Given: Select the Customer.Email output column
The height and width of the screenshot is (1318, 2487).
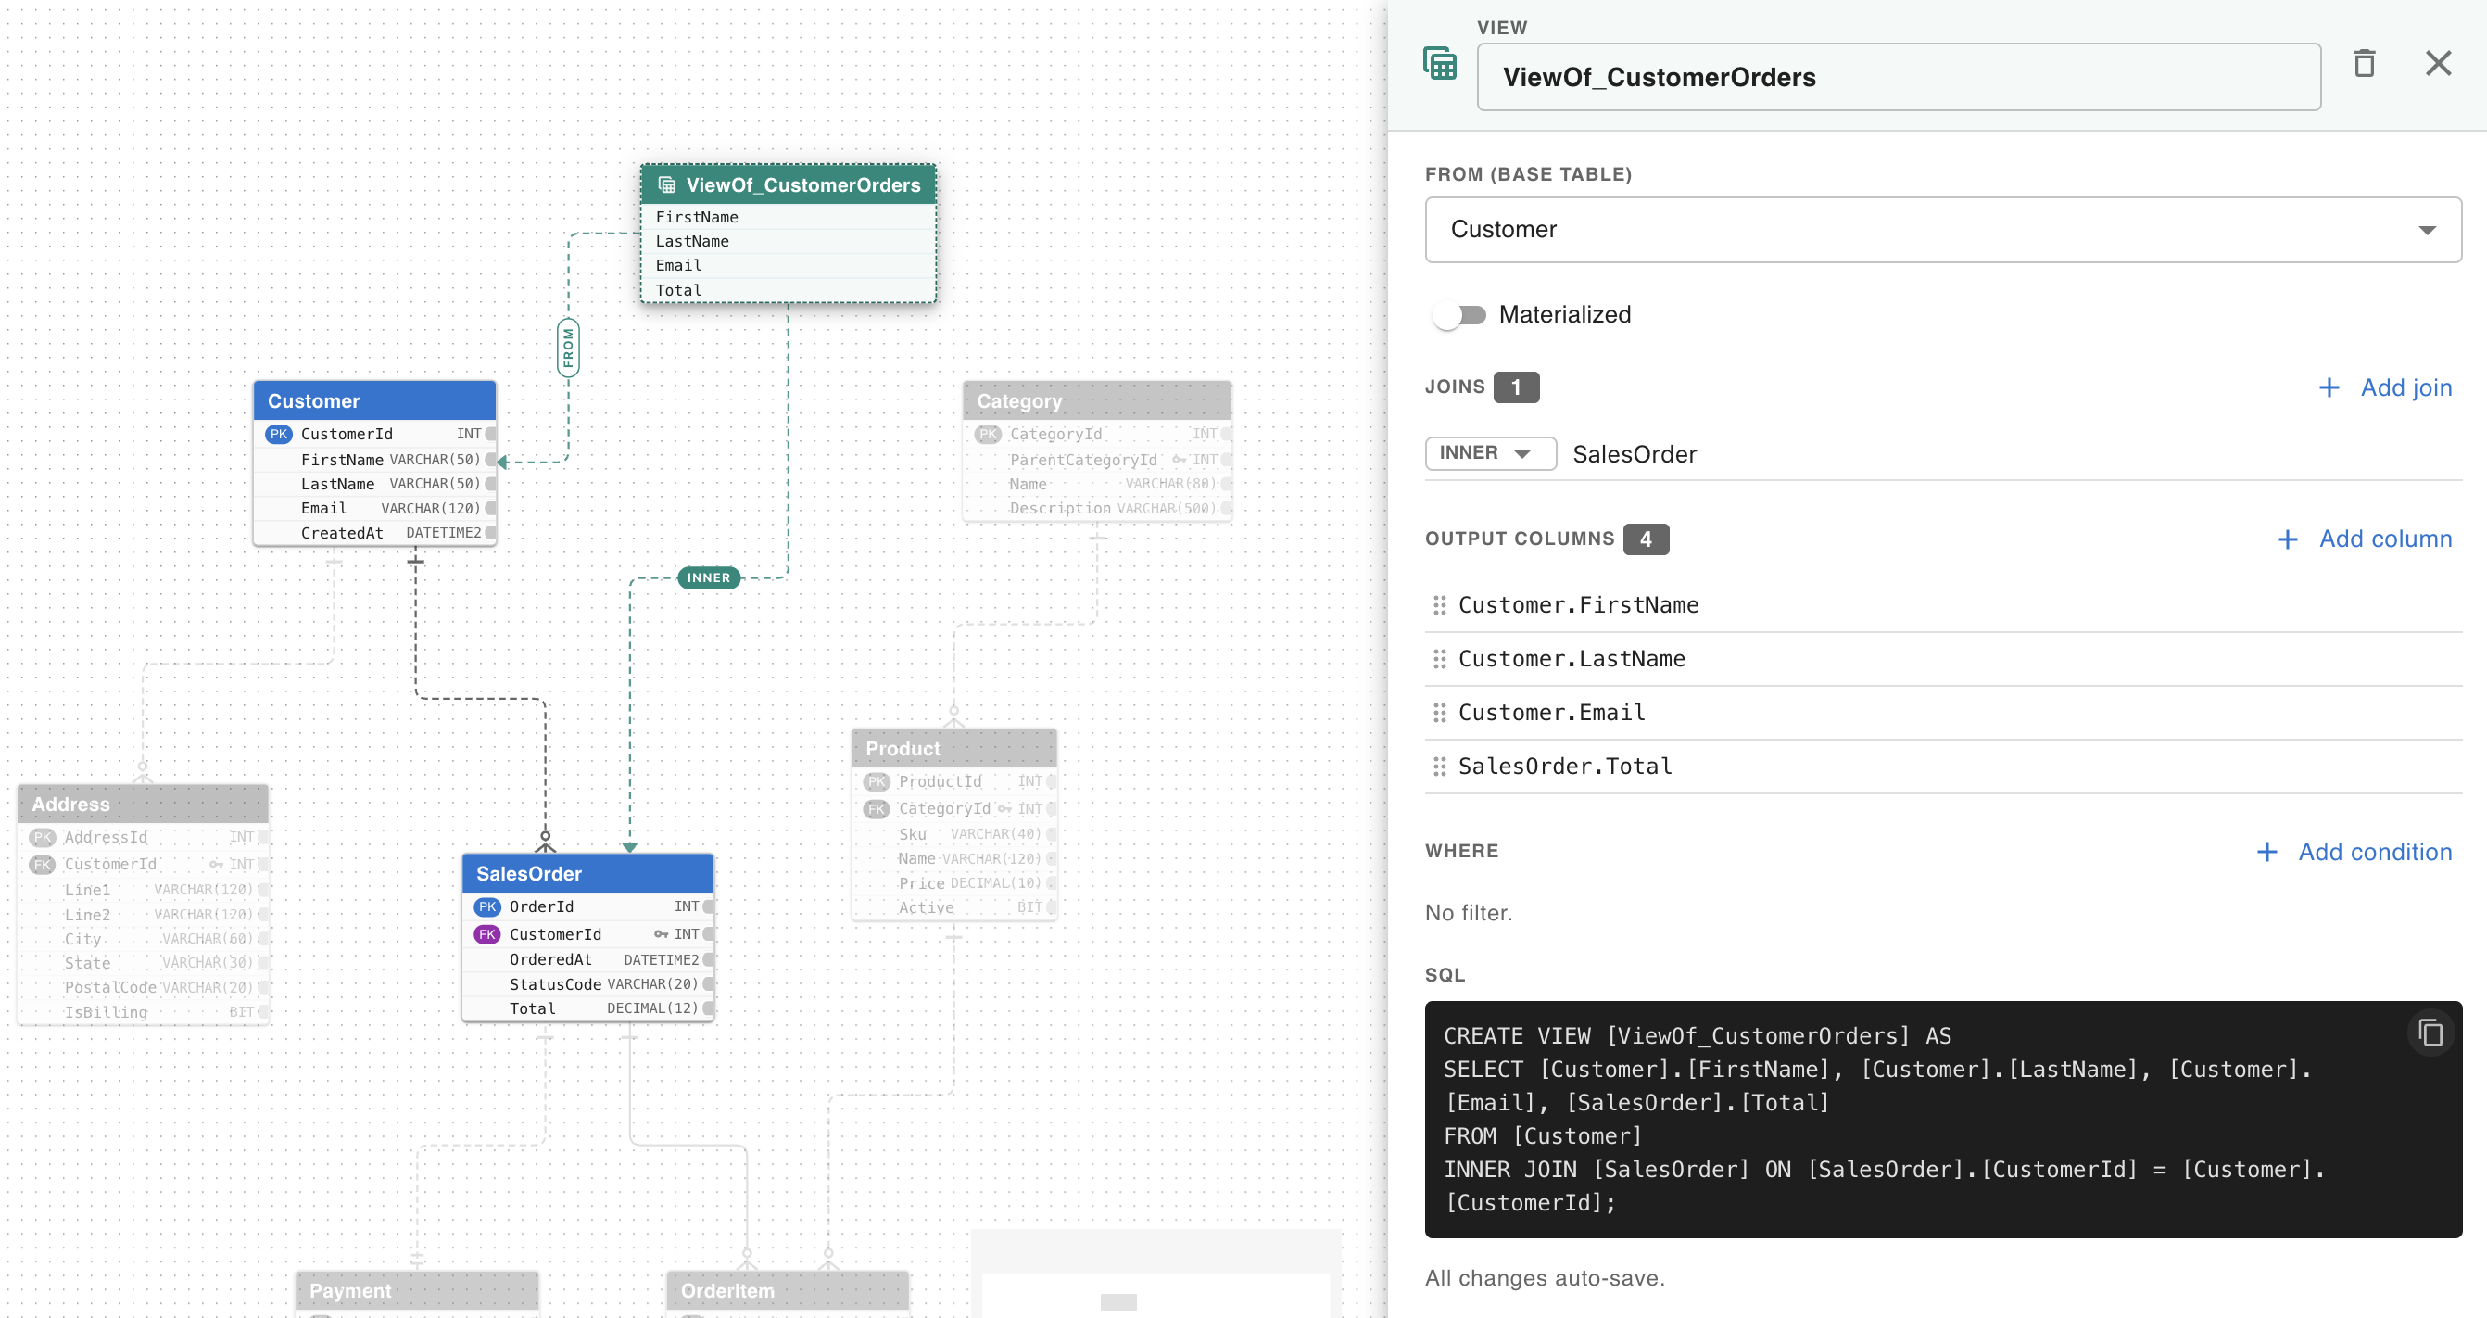Looking at the screenshot, I should [1942, 713].
